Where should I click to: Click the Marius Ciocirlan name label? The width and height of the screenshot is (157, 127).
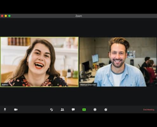(88, 85)
